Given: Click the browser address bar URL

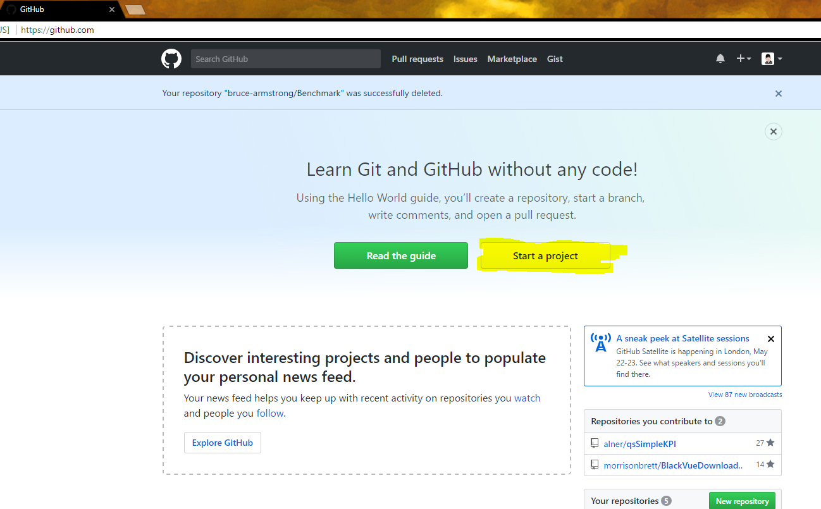Looking at the screenshot, I should click(x=58, y=30).
